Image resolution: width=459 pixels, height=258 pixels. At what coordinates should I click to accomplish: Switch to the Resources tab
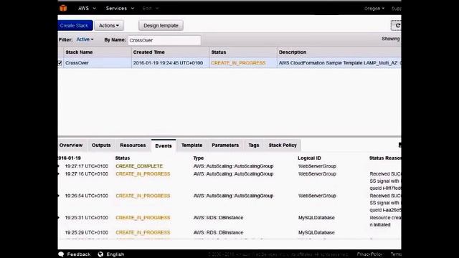133,145
